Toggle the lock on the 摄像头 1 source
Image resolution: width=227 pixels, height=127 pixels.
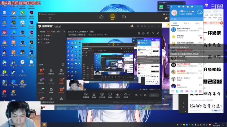pyautogui.click(x=41, y=36)
